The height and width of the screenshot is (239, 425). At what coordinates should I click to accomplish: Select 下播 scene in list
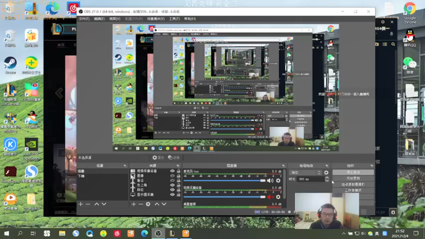[x=102, y=176]
